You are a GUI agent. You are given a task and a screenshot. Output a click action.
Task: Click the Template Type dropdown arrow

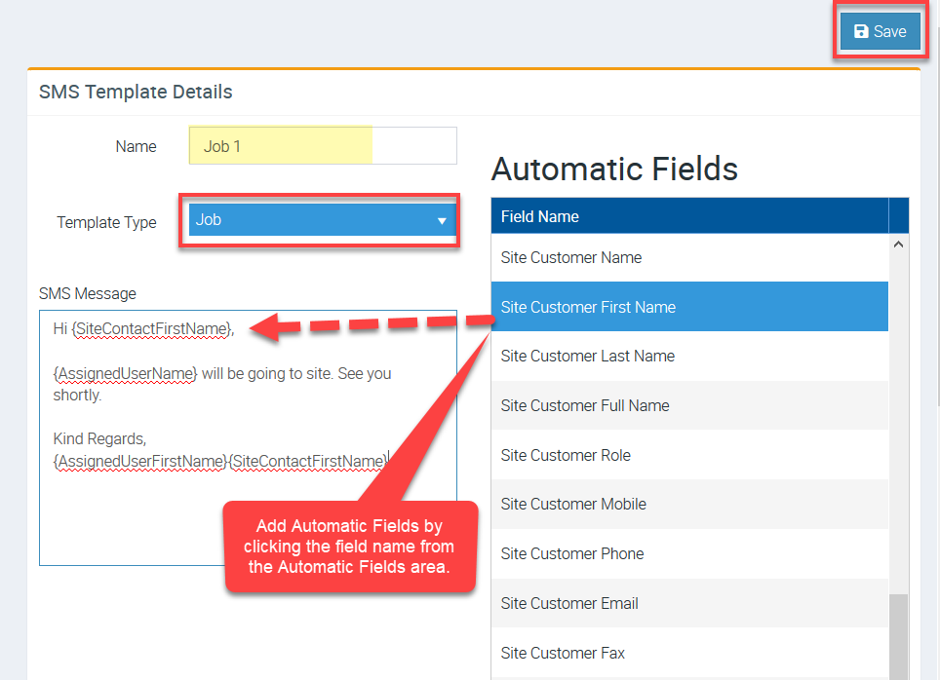coord(442,221)
